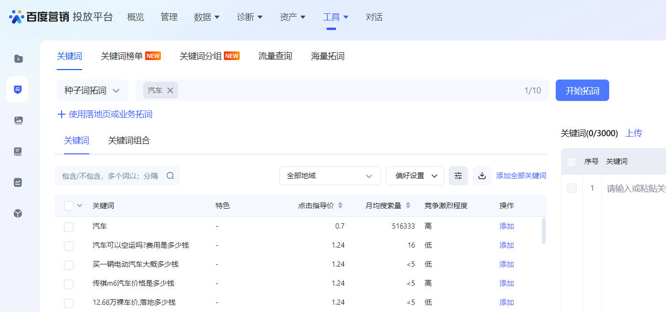Select checkbox for 买一辆电动汽车大概多少钱
Screen dimensions: 666x312
click(x=69, y=265)
